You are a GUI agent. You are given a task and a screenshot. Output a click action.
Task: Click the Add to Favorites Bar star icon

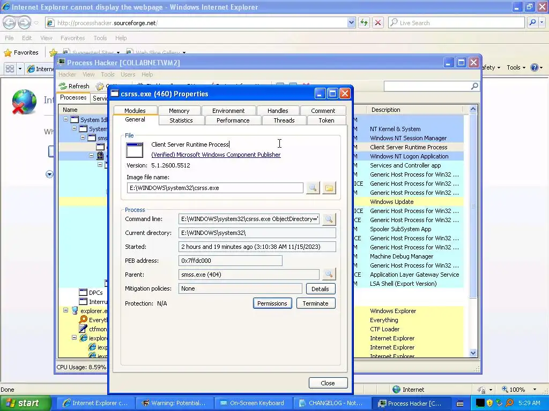[53, 53]
